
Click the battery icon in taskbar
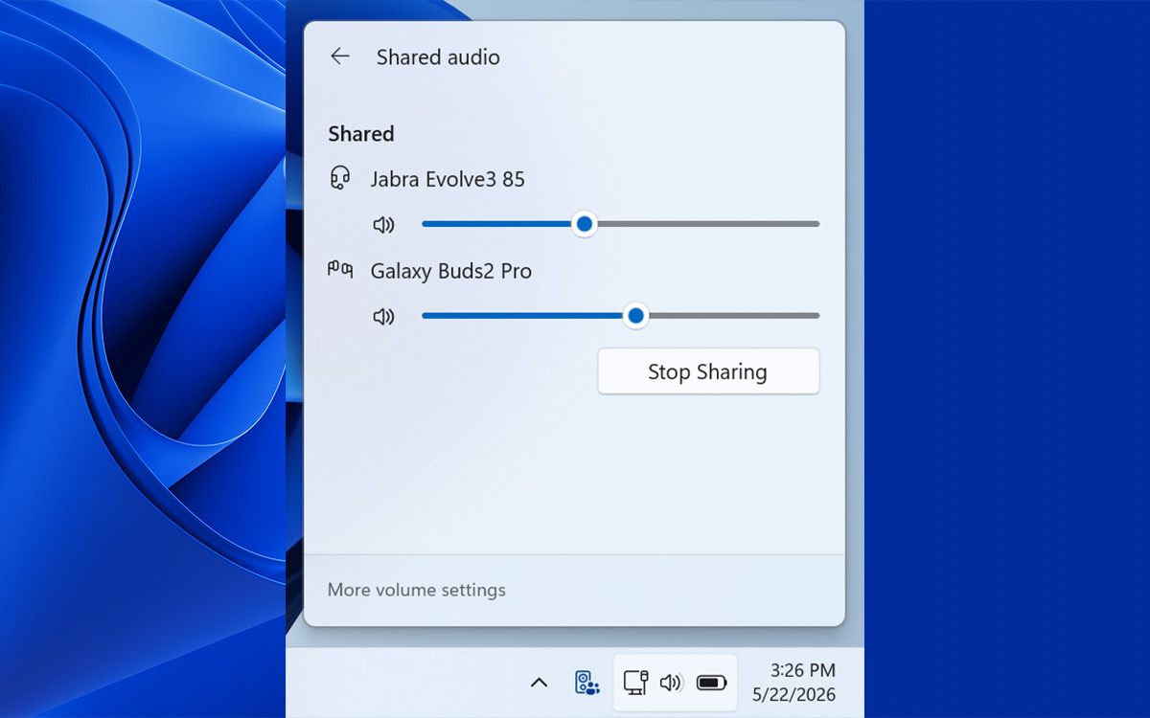click(712, 683)
